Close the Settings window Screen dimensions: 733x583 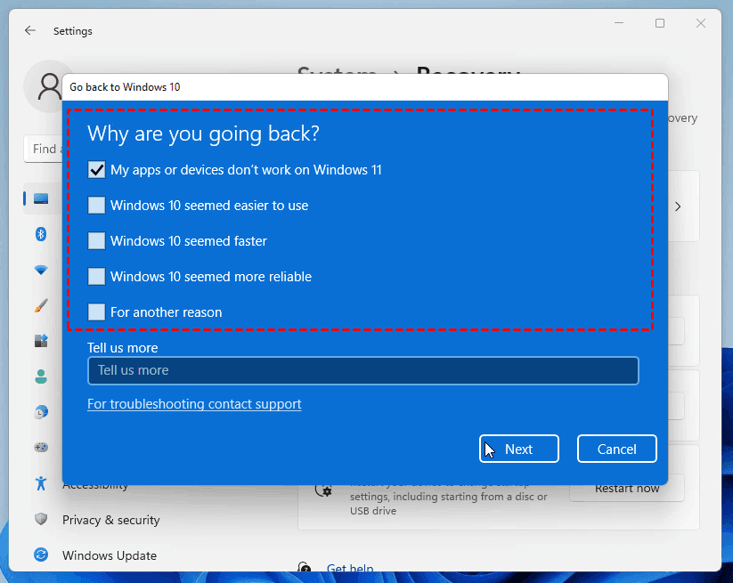pos(701,23)
